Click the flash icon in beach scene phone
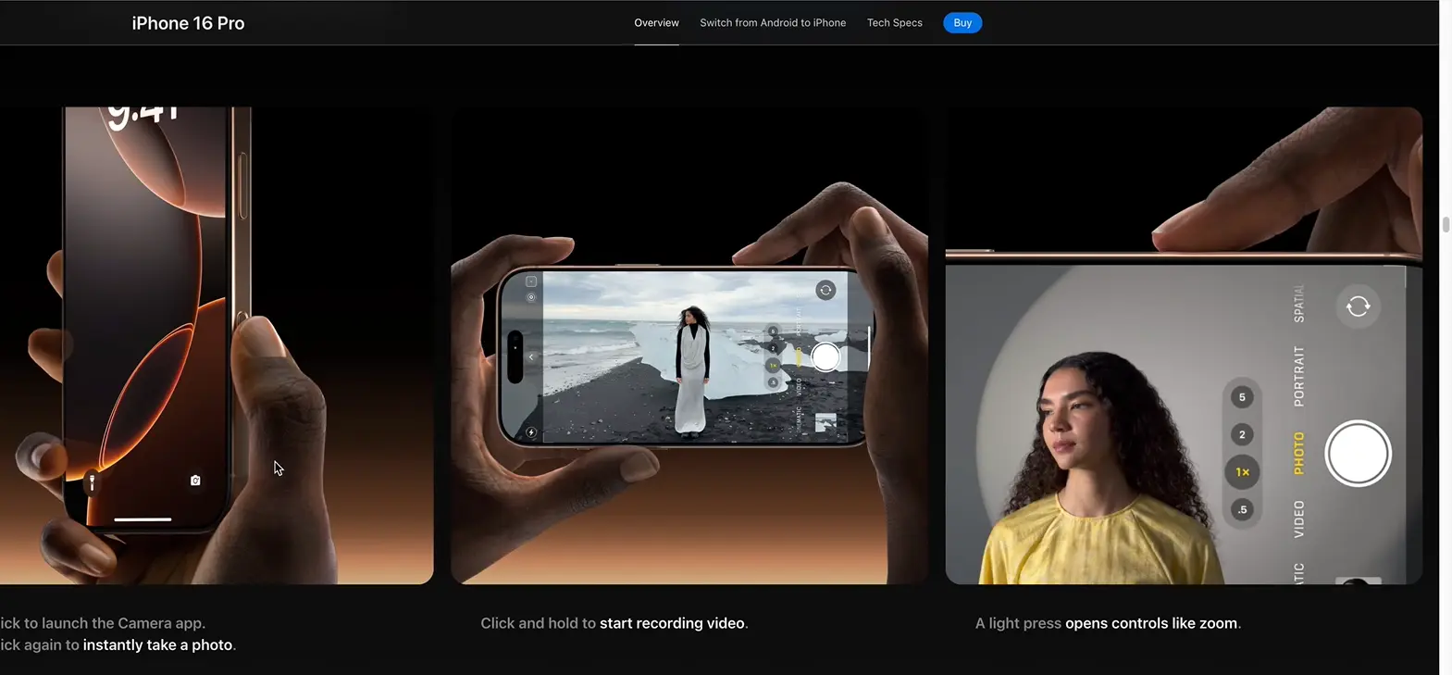 (531, 432)
